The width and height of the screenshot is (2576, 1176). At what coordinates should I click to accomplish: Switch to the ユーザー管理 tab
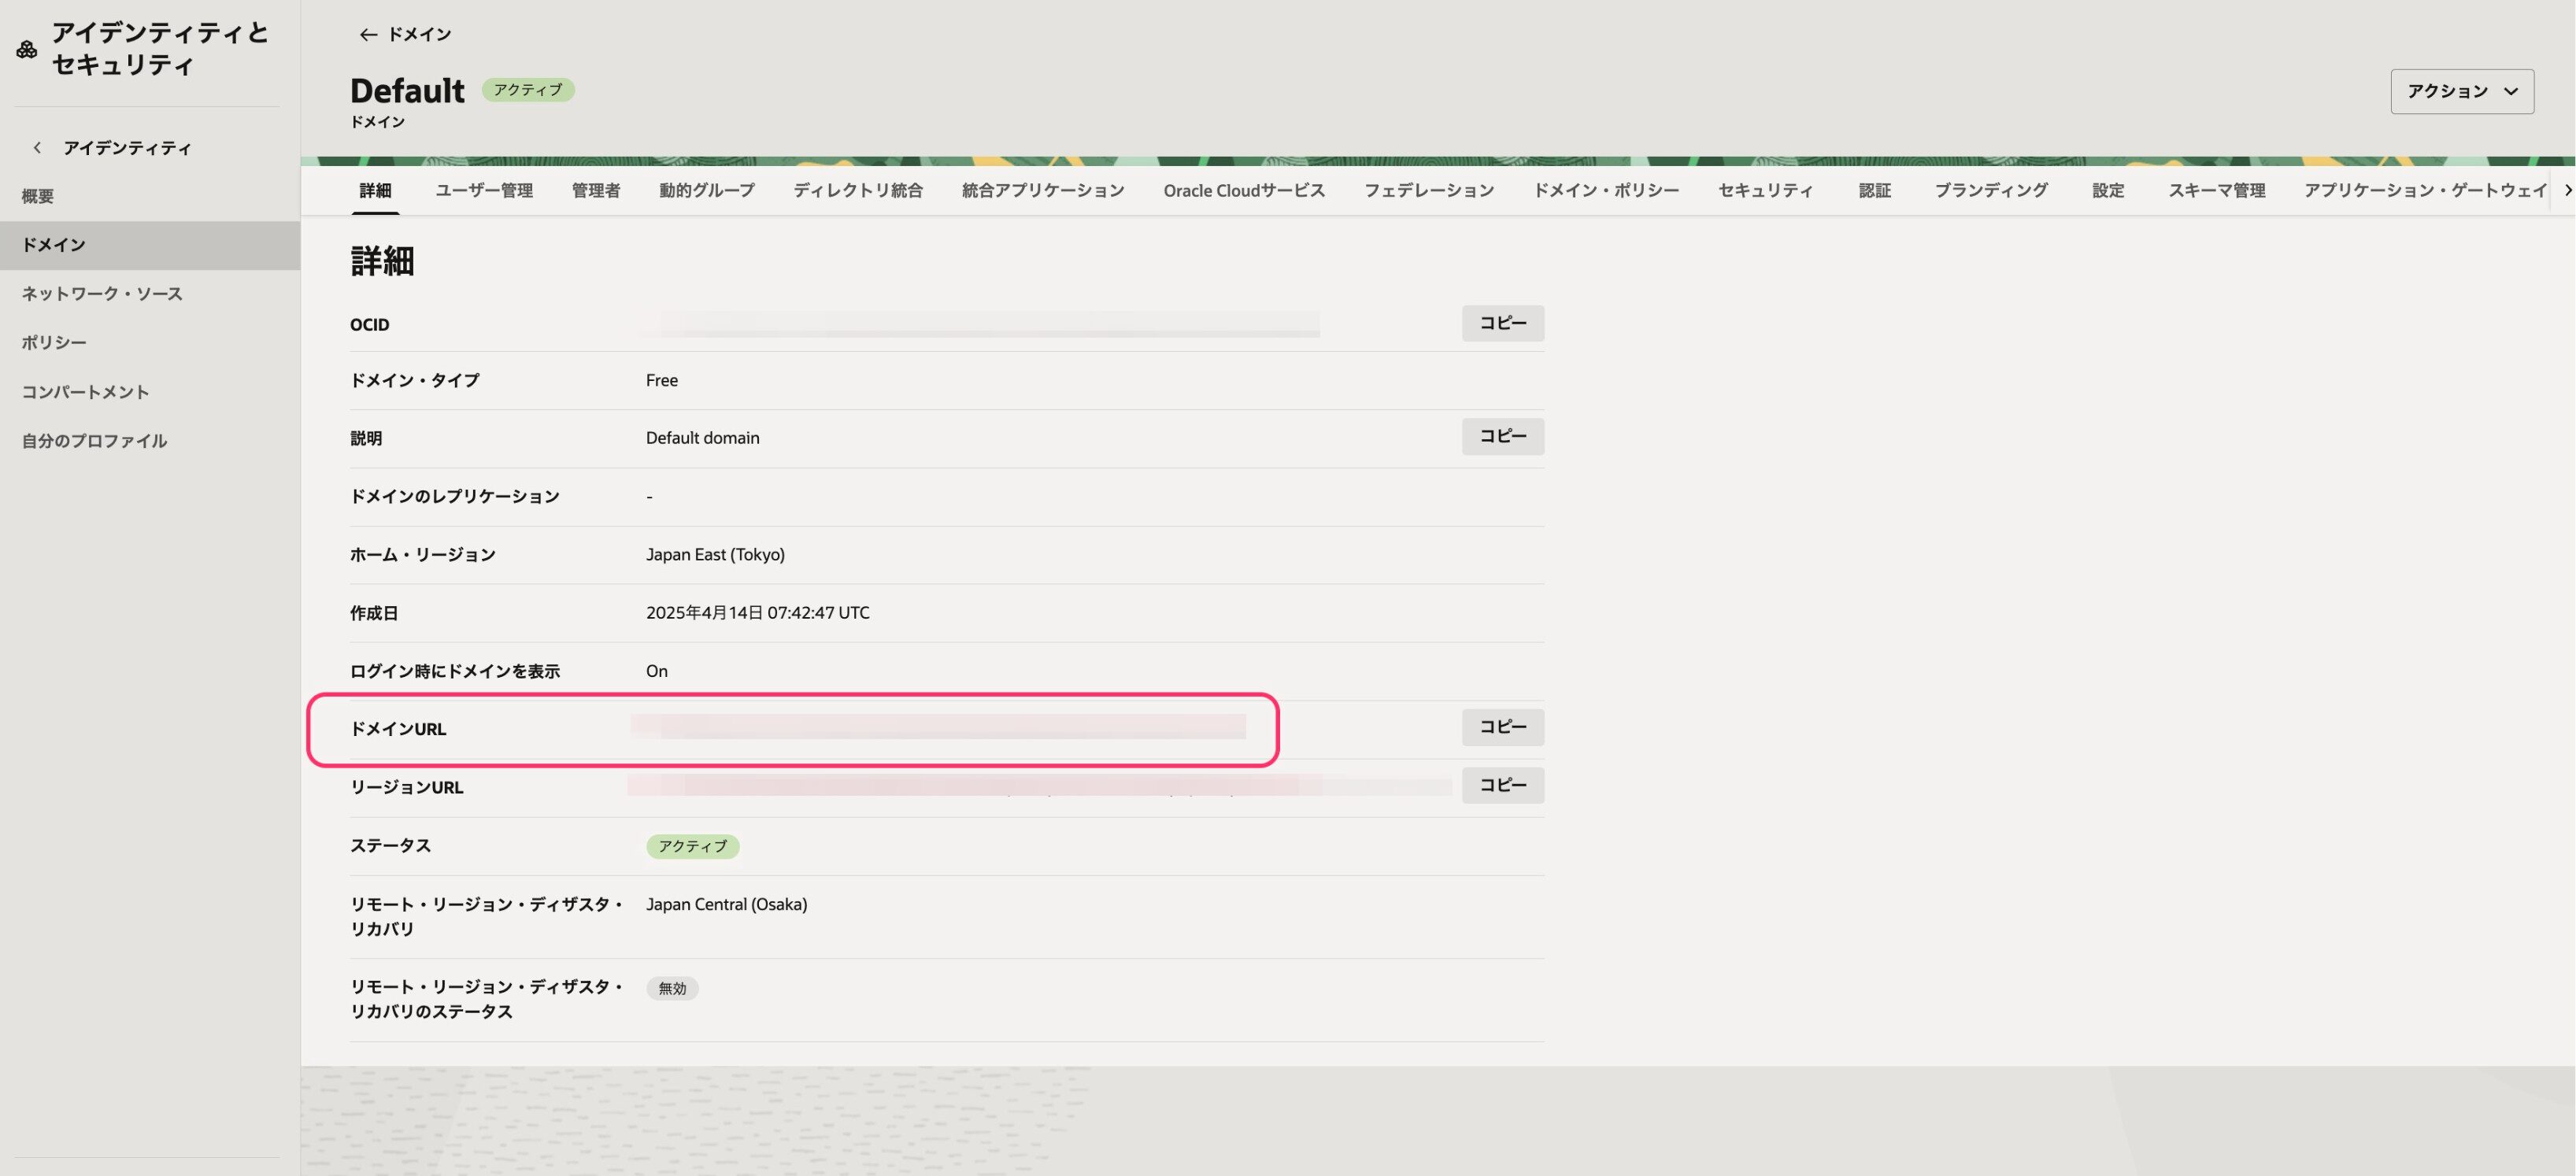pyautogui.click(x=483, y=190)
